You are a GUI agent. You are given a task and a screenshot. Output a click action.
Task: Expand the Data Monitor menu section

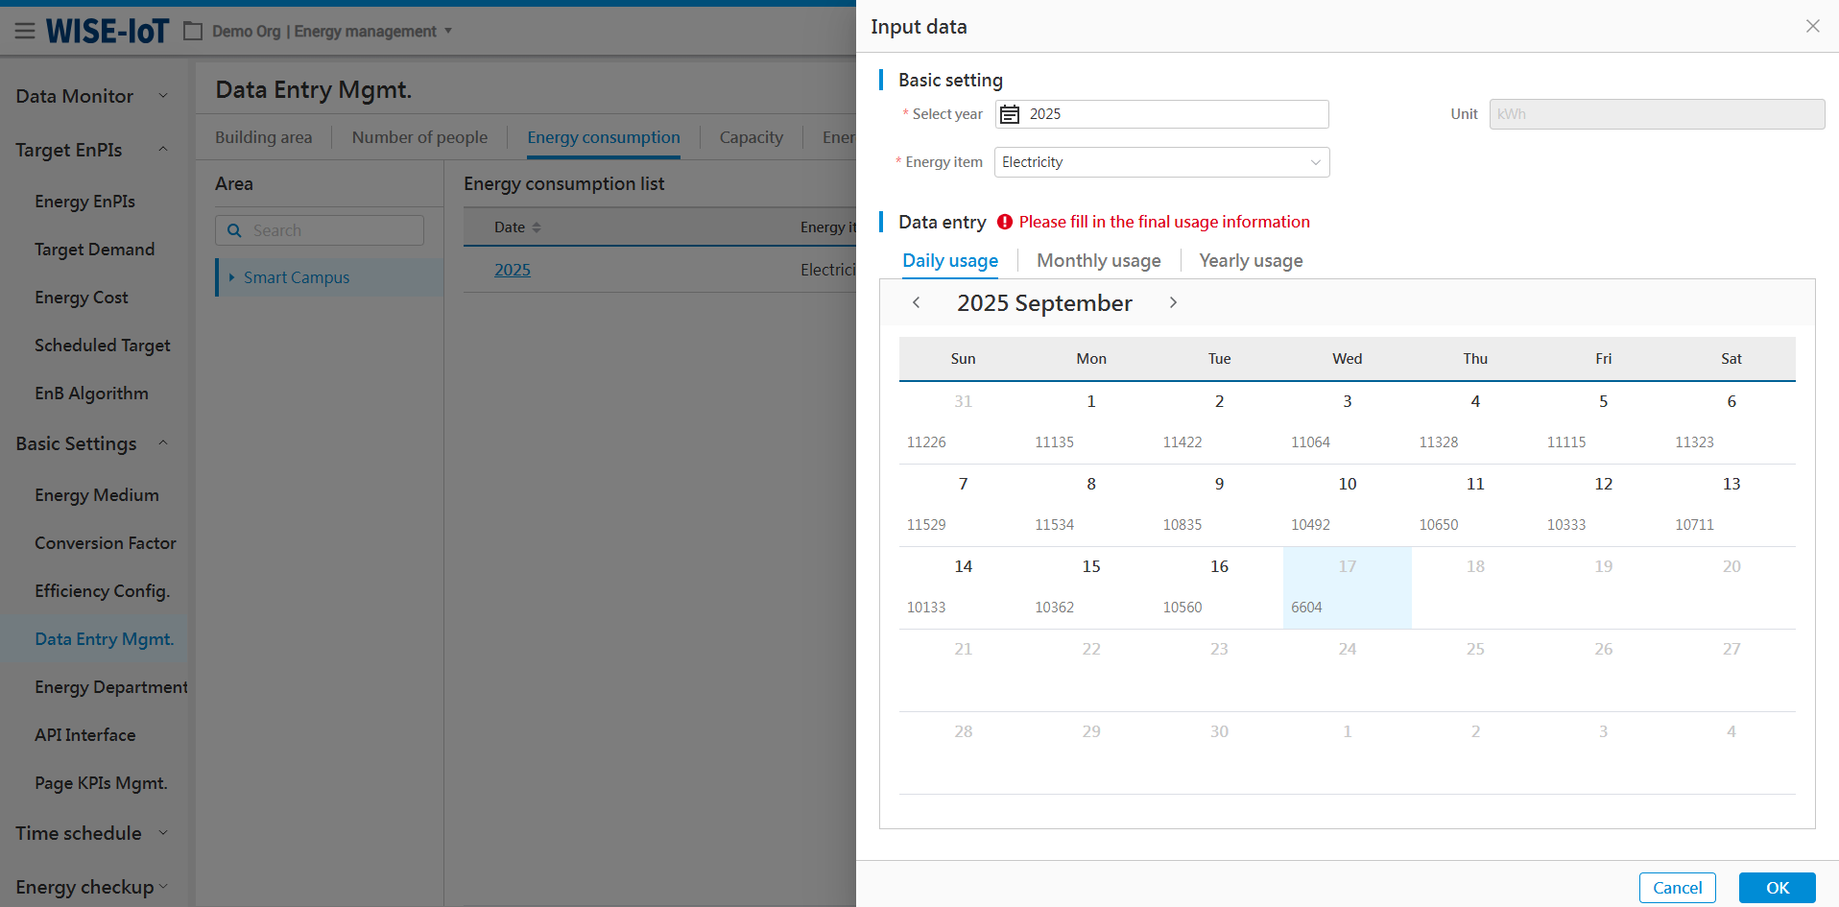162,96
